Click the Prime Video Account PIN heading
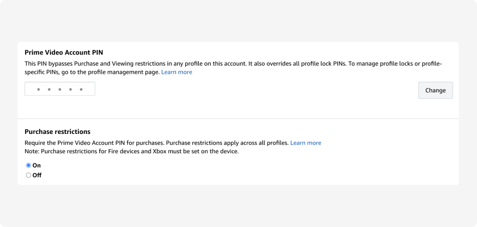Viewport: 477px width, 227px height. [x=64, y=53]
